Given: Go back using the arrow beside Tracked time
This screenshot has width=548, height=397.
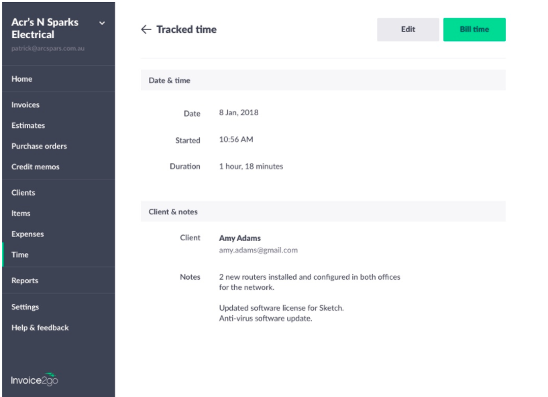Looking at the screenshot, I should coord(146,29).
